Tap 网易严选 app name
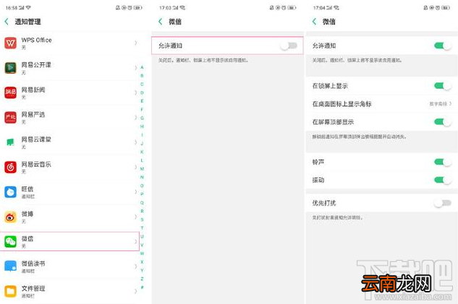Screen dimensions: 458x304 click(33, 114)
